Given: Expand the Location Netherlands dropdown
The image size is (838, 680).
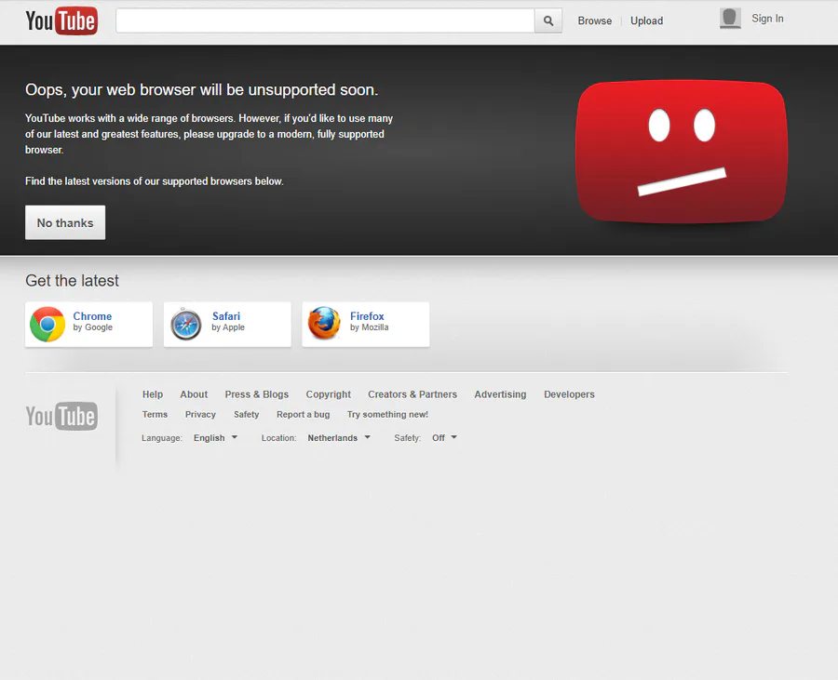Looking at the screenshot, I should (x=339, y=438).
